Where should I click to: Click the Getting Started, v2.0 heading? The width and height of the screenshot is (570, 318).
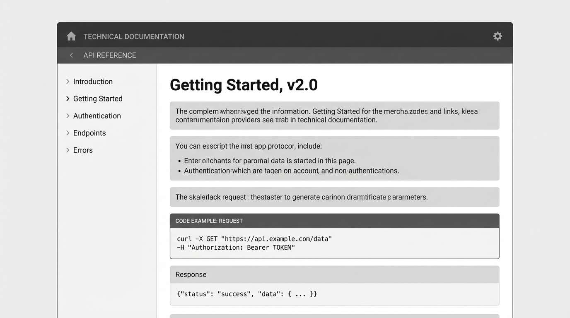point(244,84)
